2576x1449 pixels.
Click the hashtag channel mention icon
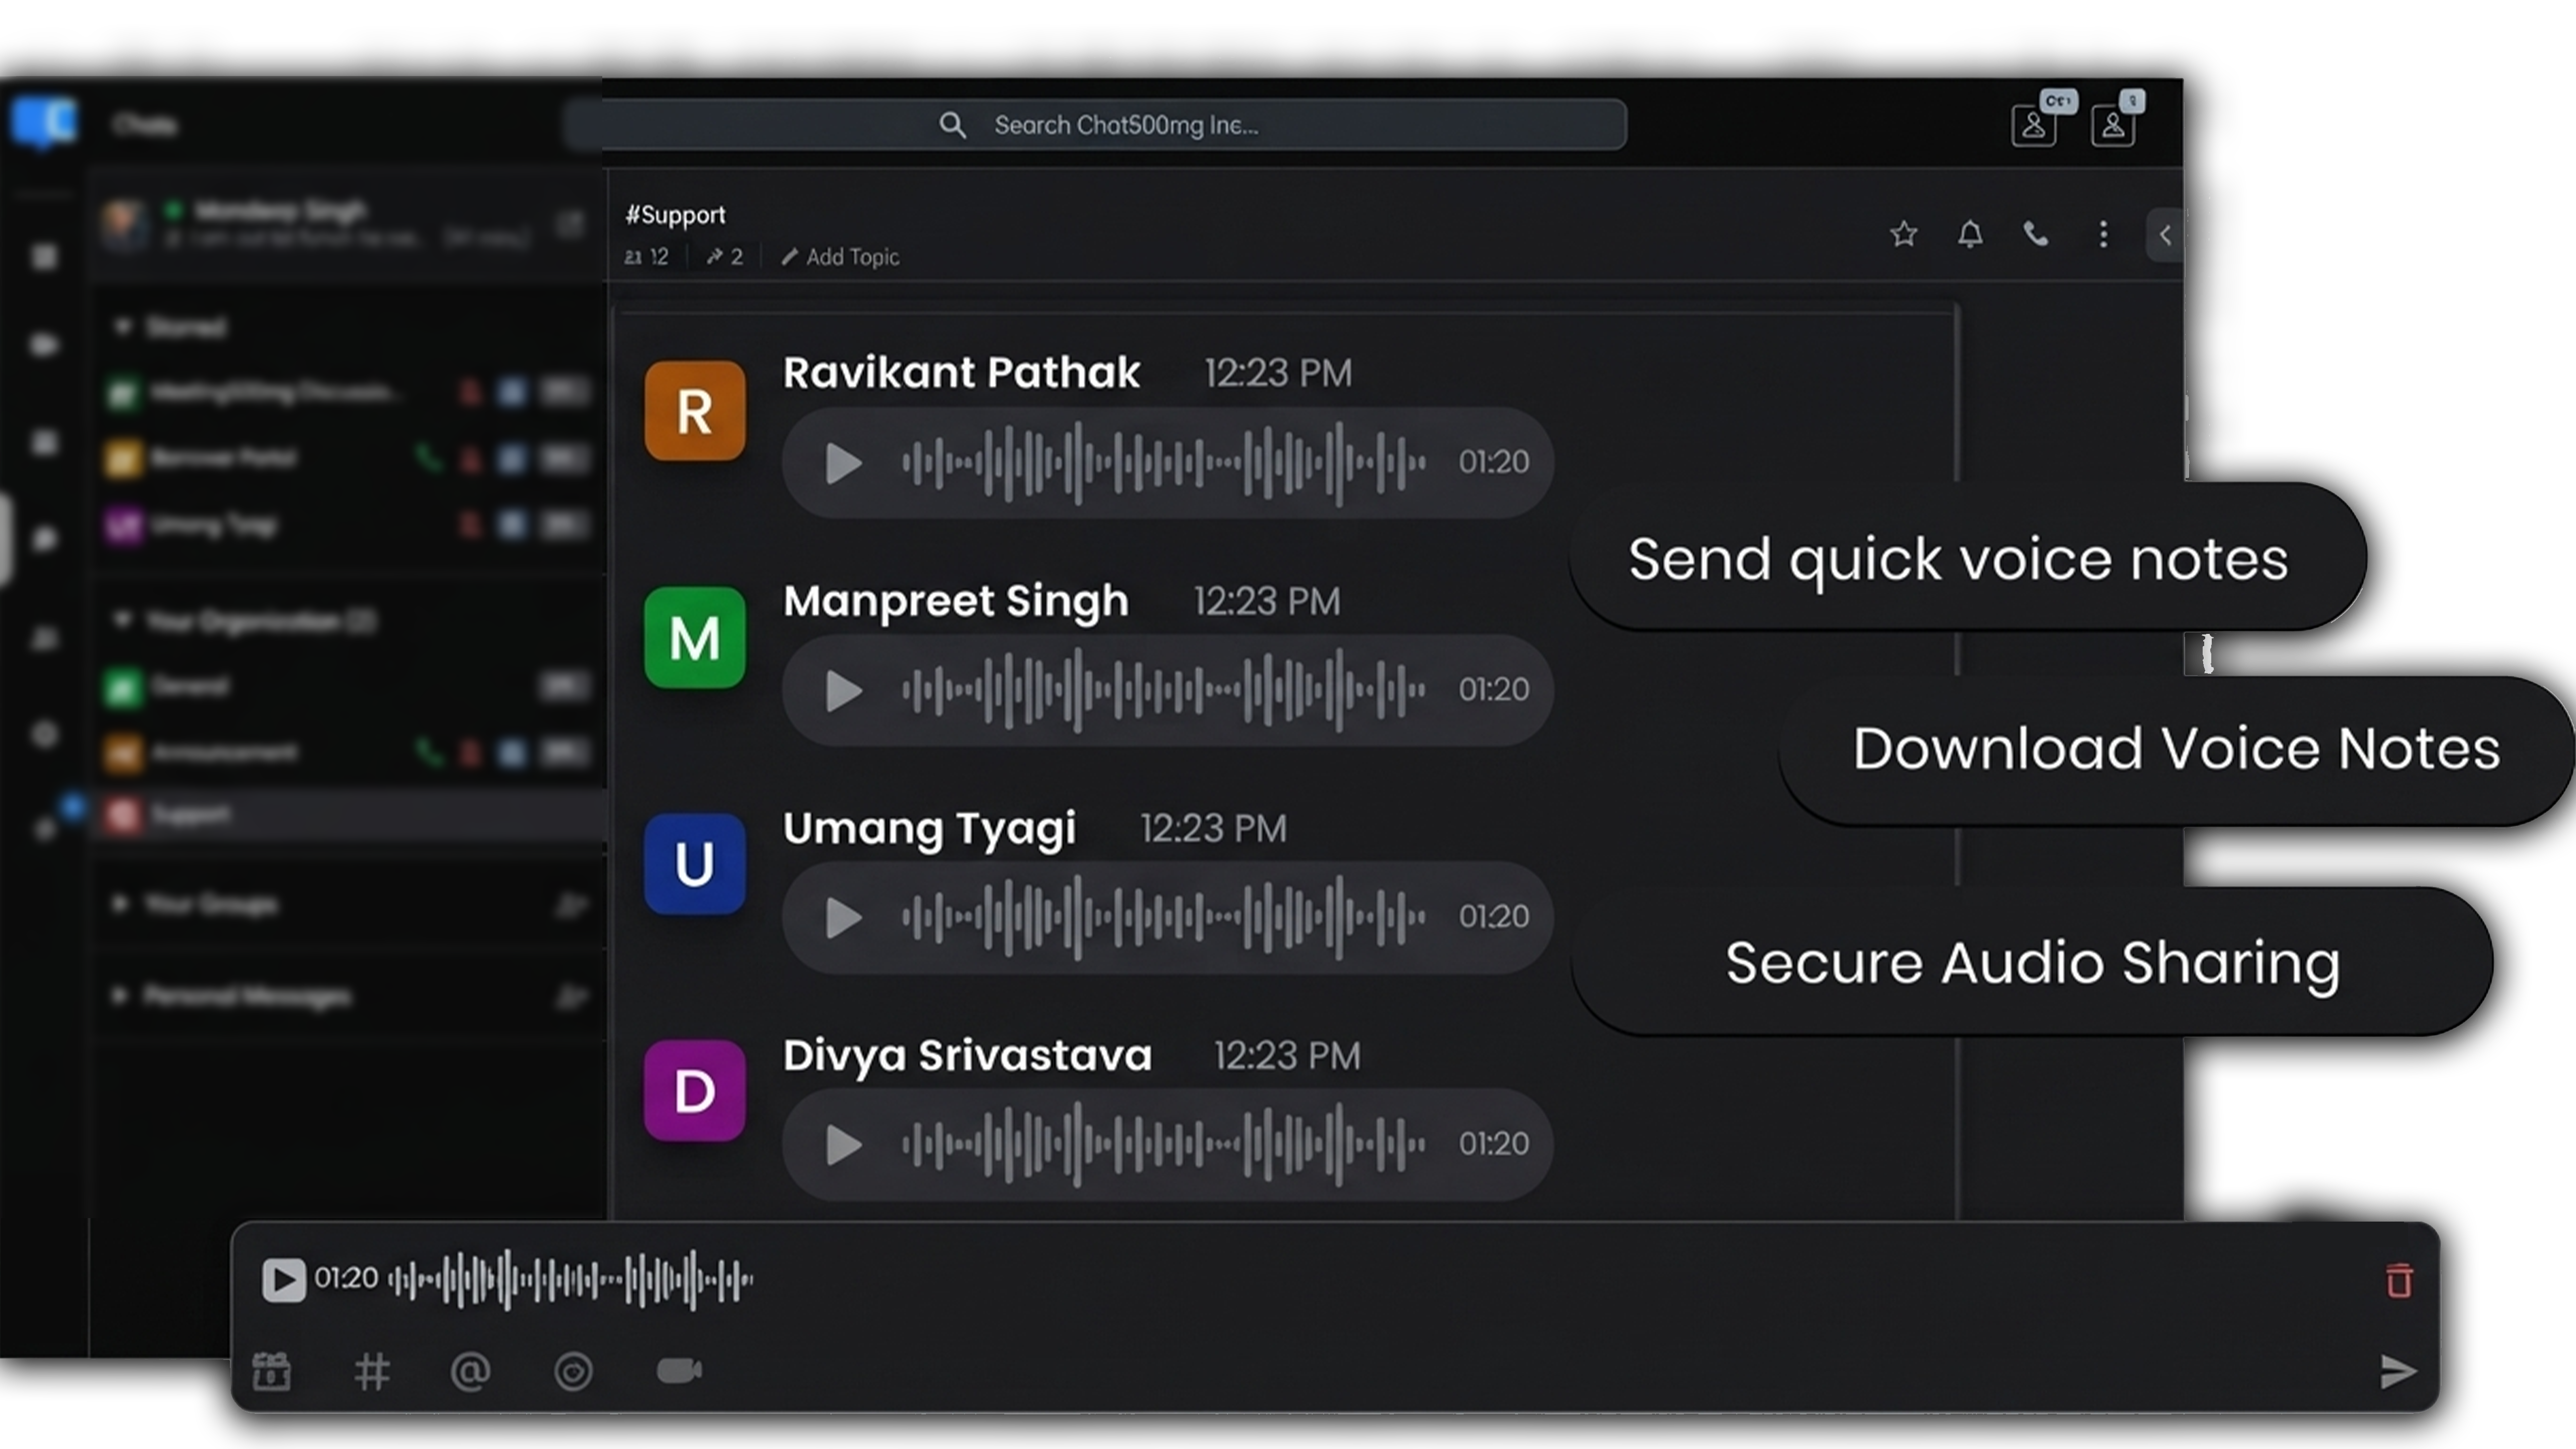pyautogui.click(x=371, y=1372)
